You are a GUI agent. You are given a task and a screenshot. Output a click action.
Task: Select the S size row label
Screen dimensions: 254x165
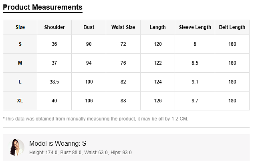pos(20,44)
